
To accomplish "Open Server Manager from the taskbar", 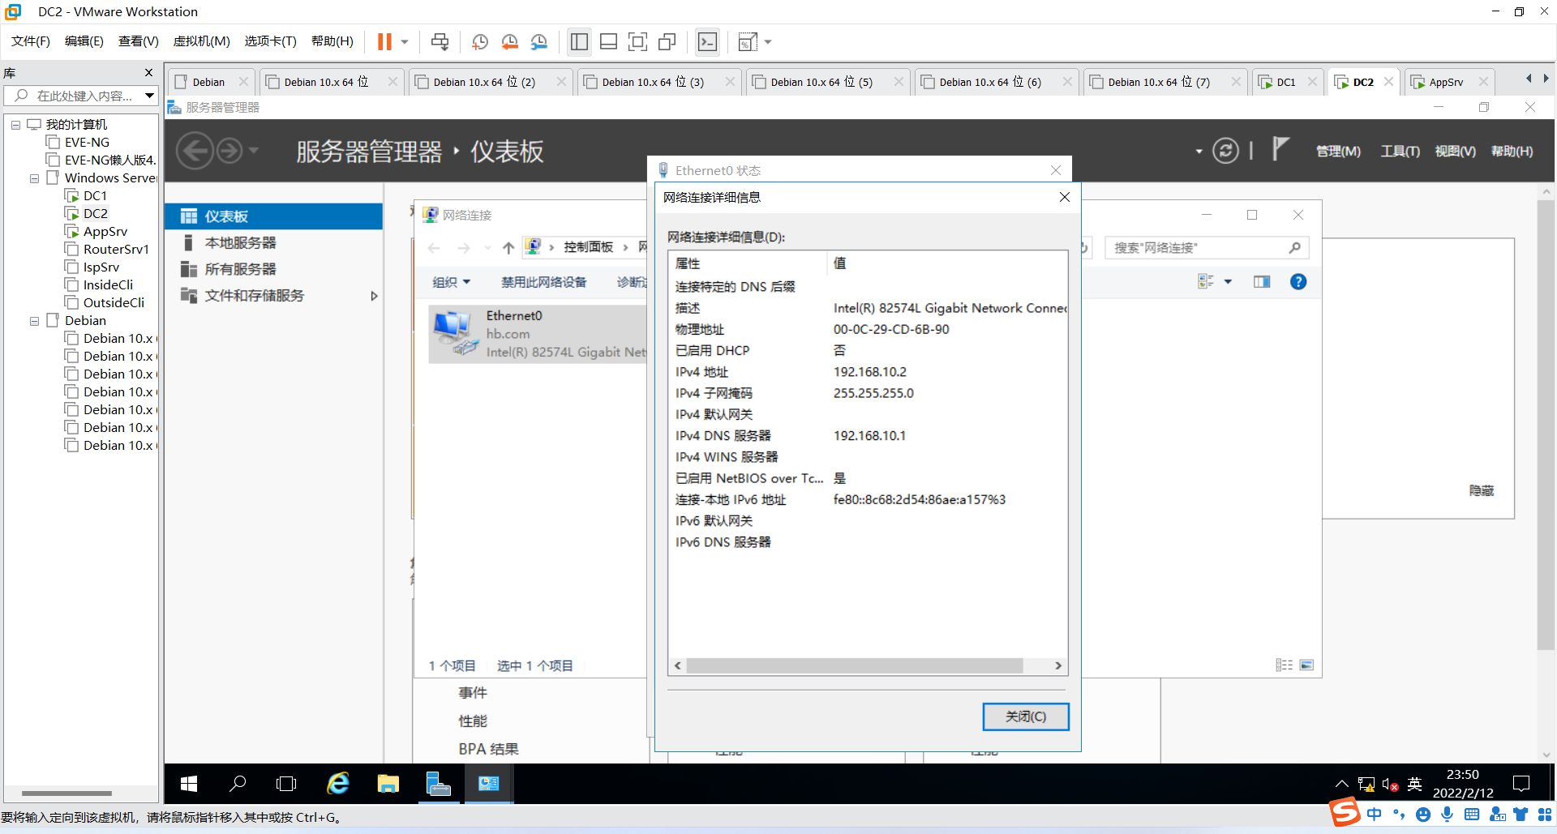I will (x=438, y=784).
